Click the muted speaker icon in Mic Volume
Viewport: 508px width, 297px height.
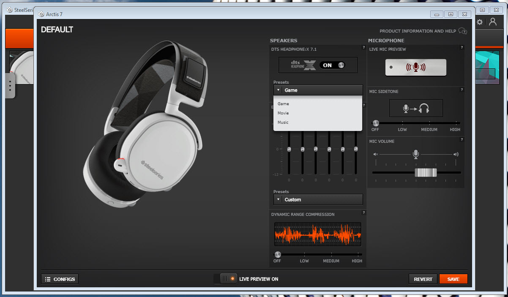[376, 155]
